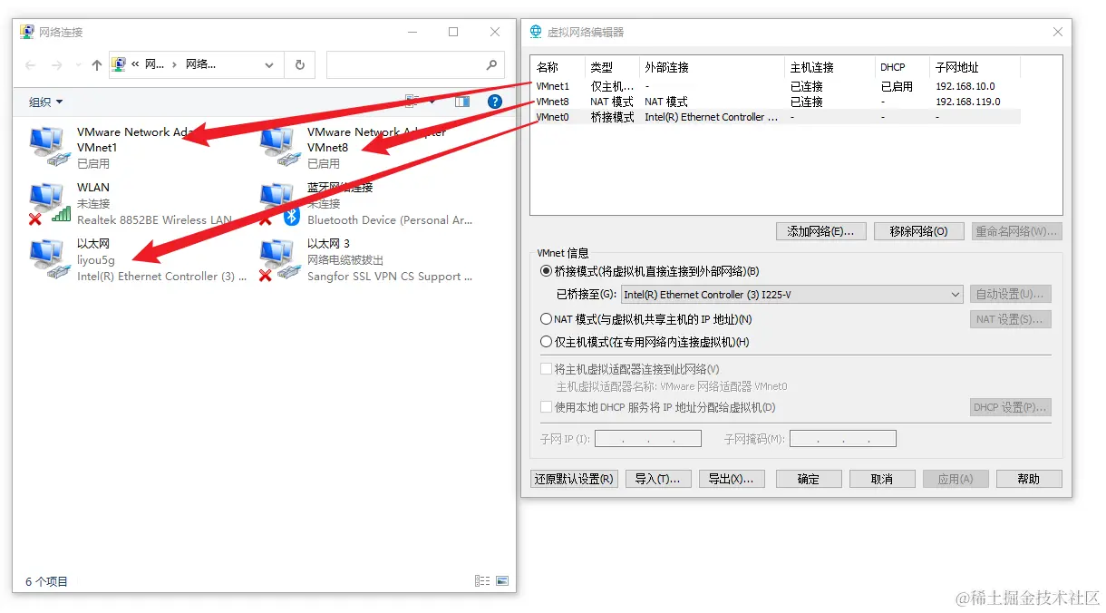Click 导入 button
This screenshot has height=613, width=1106.
click(x=658, y=479)
